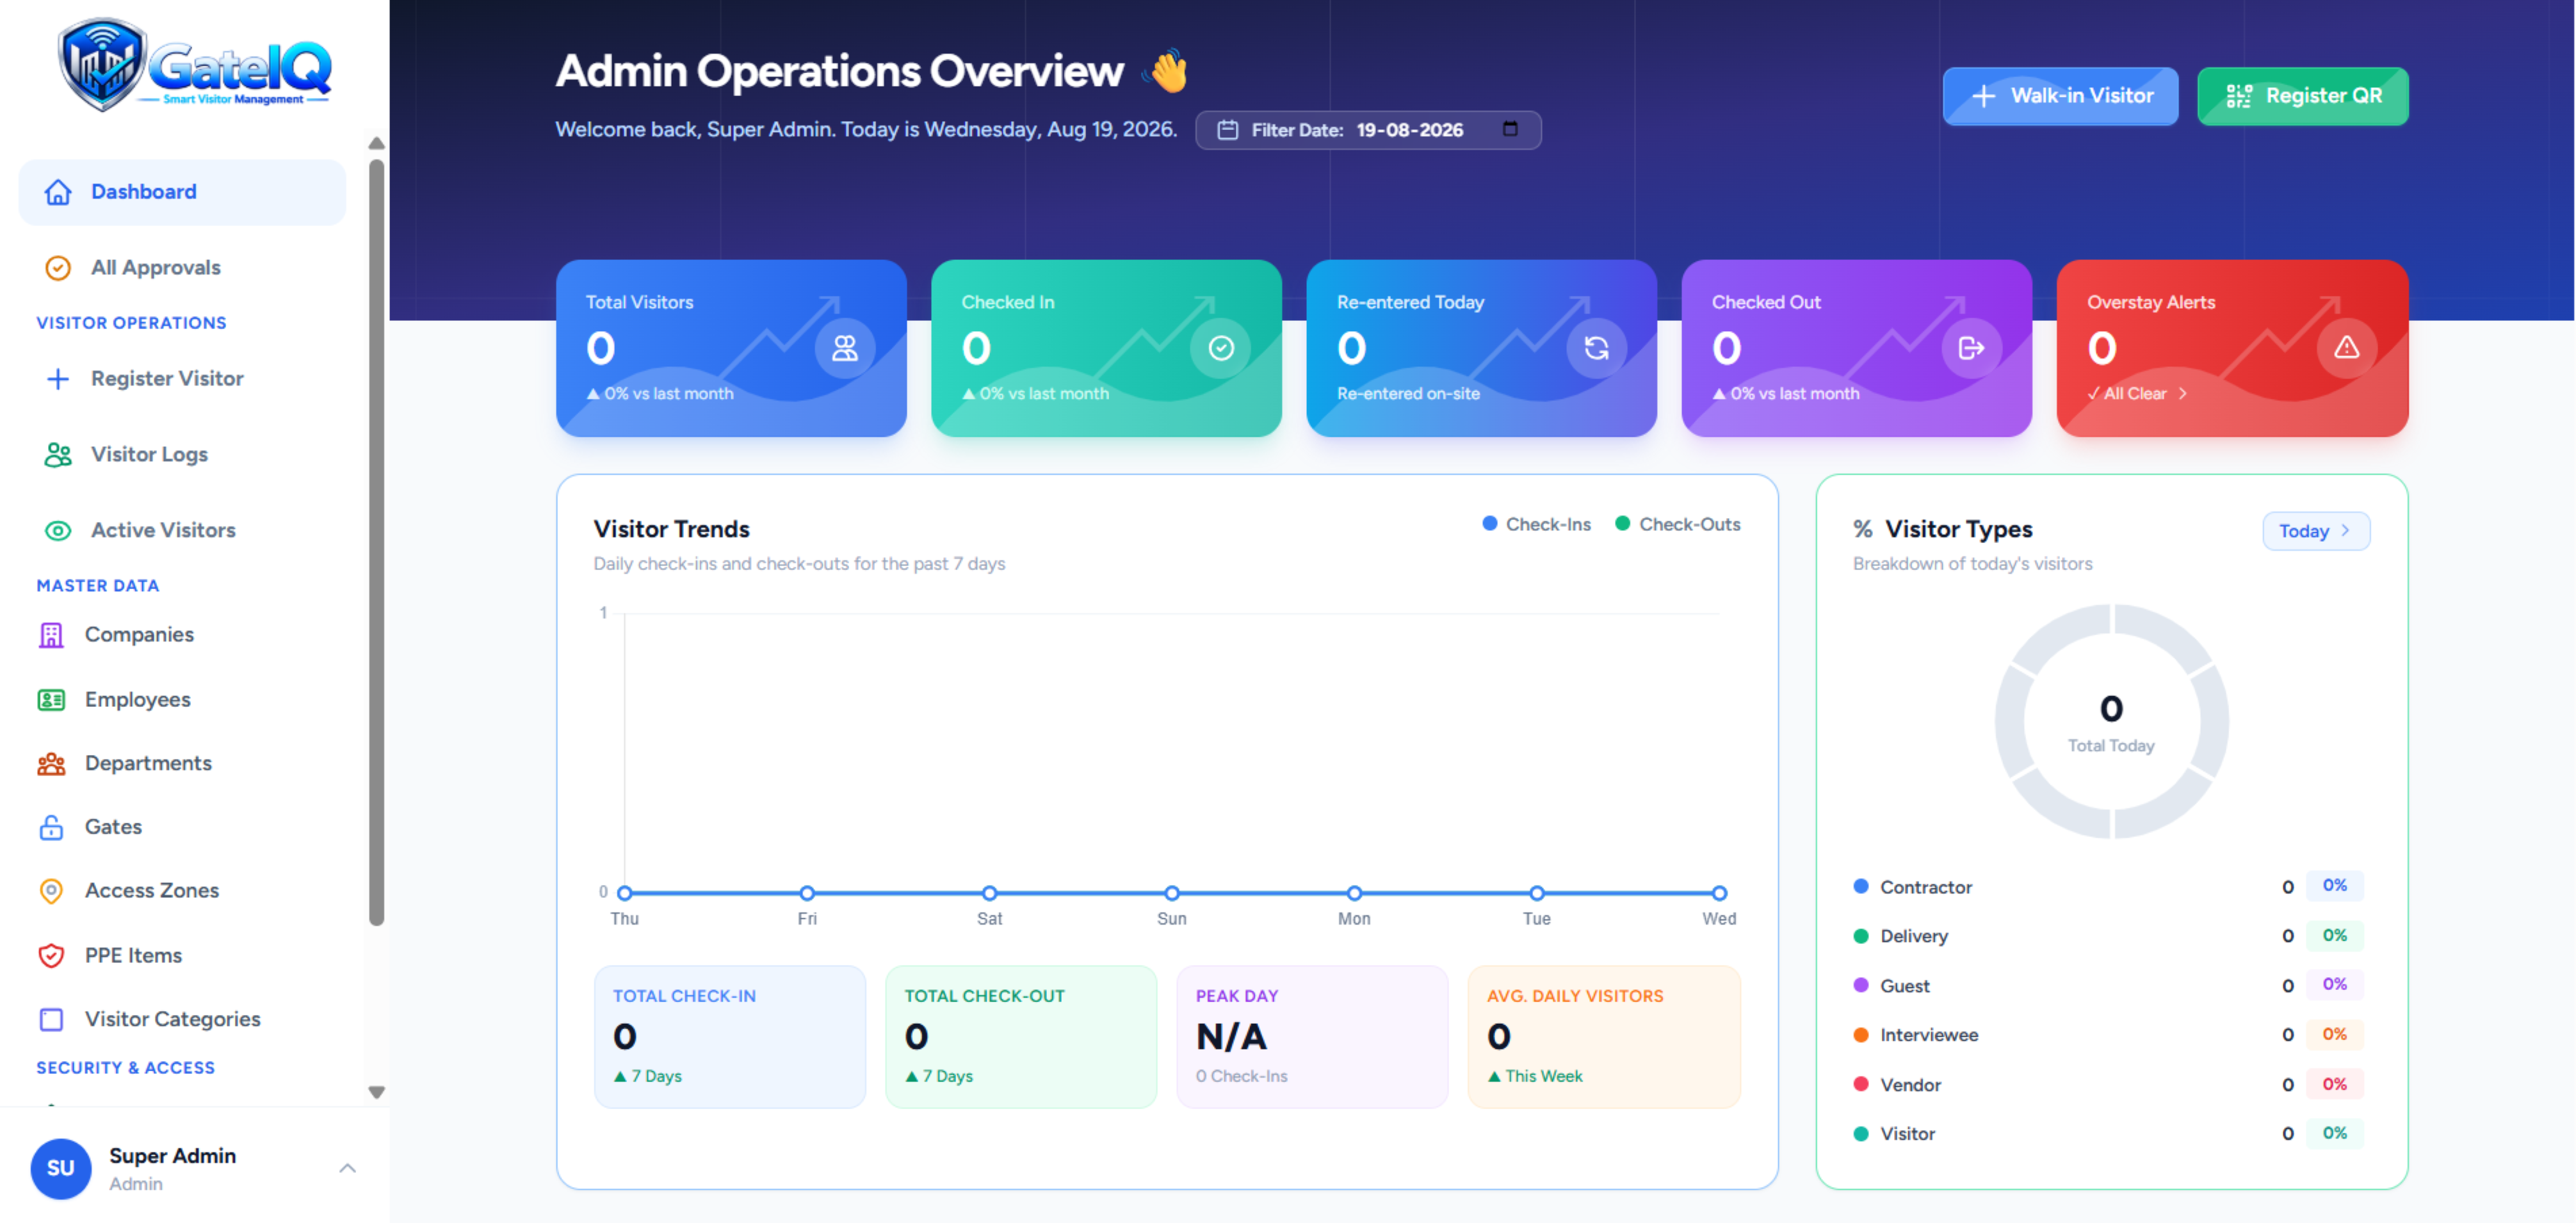Open All Approvals from the sidebar
This screenshot has height=1223, width=2576.
(182, 268)
